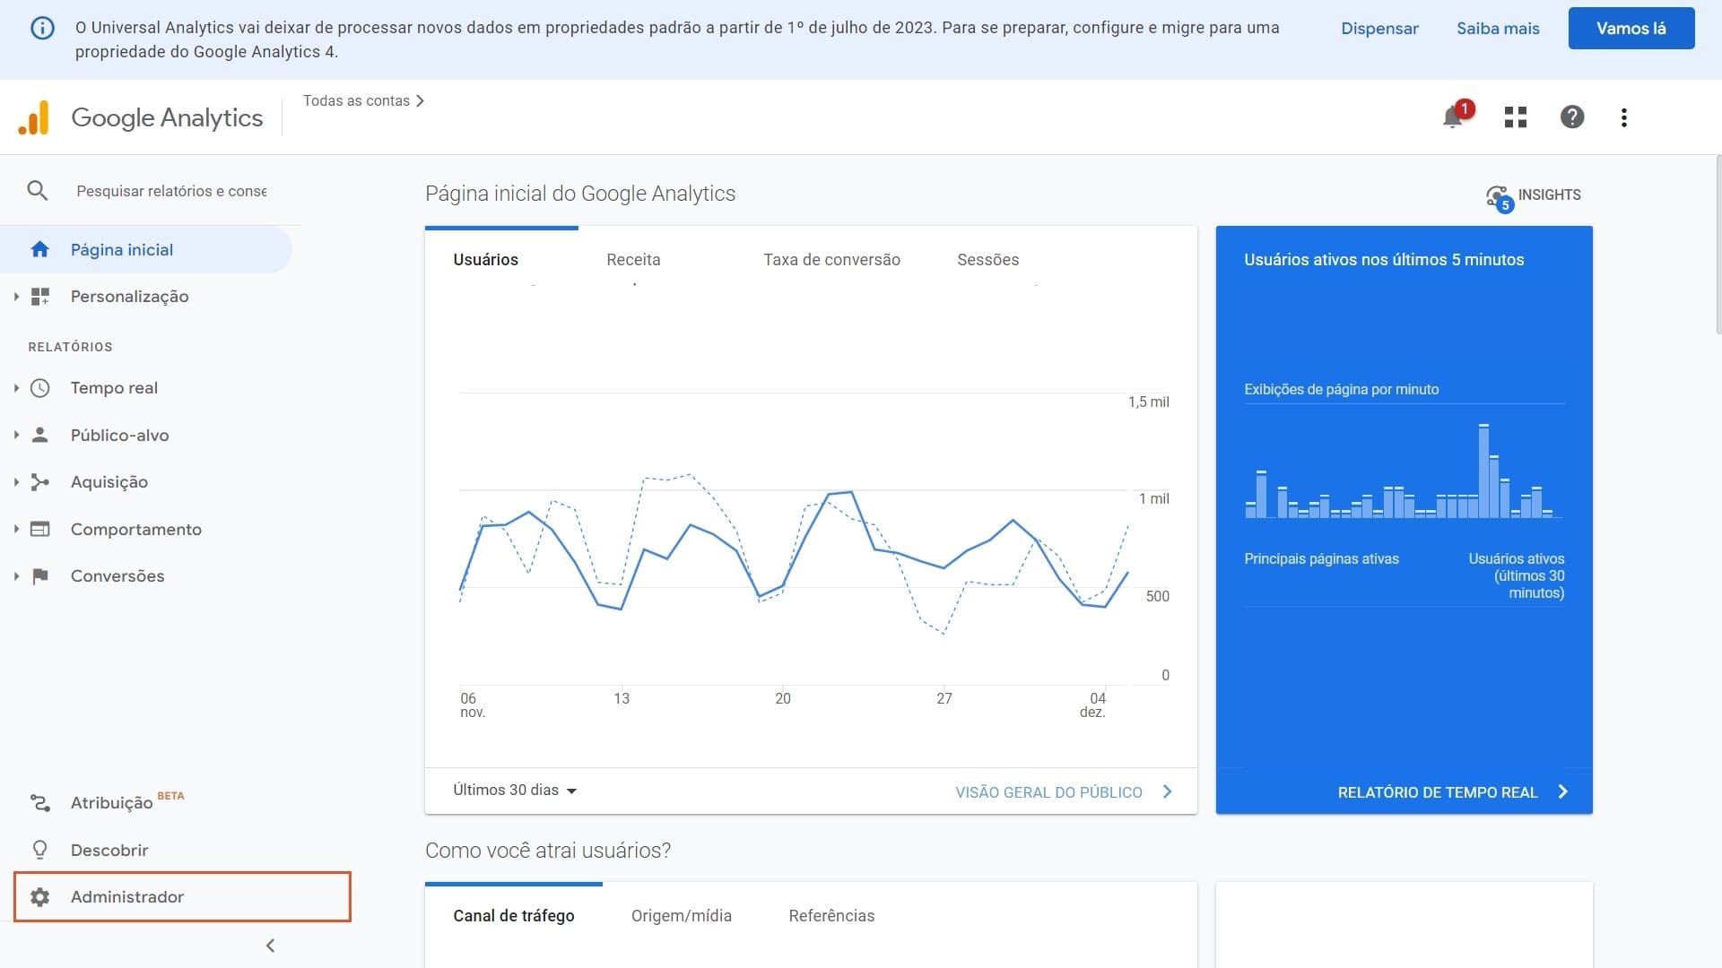The width and height of the screenshot is (1722, 968).
Task: Click the report search input field
Action: pos(170,191)
